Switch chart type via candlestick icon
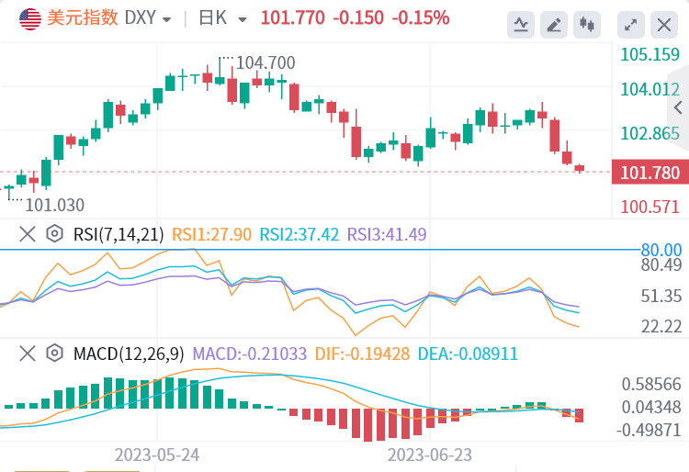Screen dimensions: 689x472 tap(587, 25)
